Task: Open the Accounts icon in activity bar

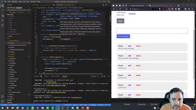Action: [x=2, y=96]
